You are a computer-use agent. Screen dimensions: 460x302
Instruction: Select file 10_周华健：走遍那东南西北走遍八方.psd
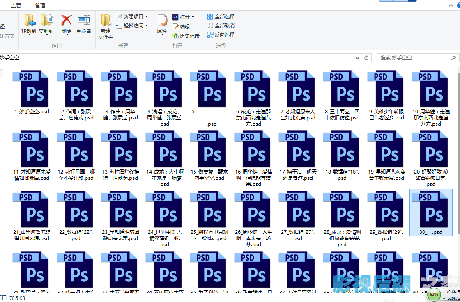pos(431,98)
